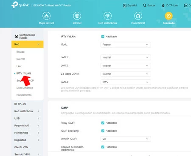Click the Configuración Rápida gear icon
191x156 pixels.
pos(17,37)
